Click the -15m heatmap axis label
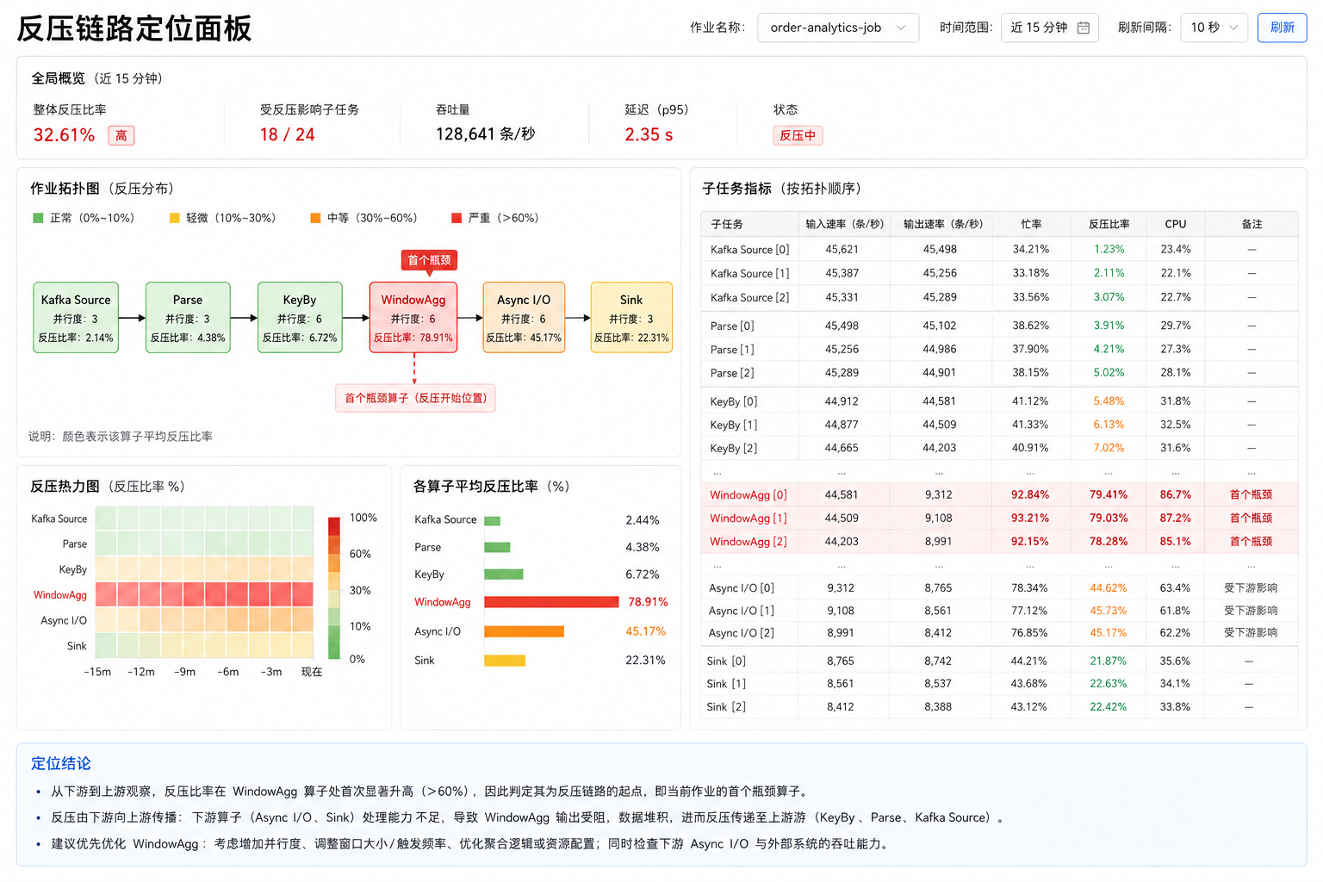 [x=97, y=672]
